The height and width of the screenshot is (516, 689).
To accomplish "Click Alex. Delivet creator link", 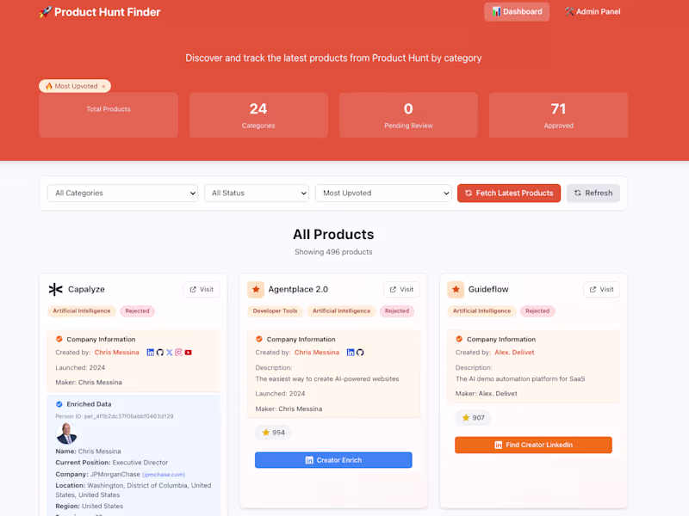I will [x=514, y=353].
